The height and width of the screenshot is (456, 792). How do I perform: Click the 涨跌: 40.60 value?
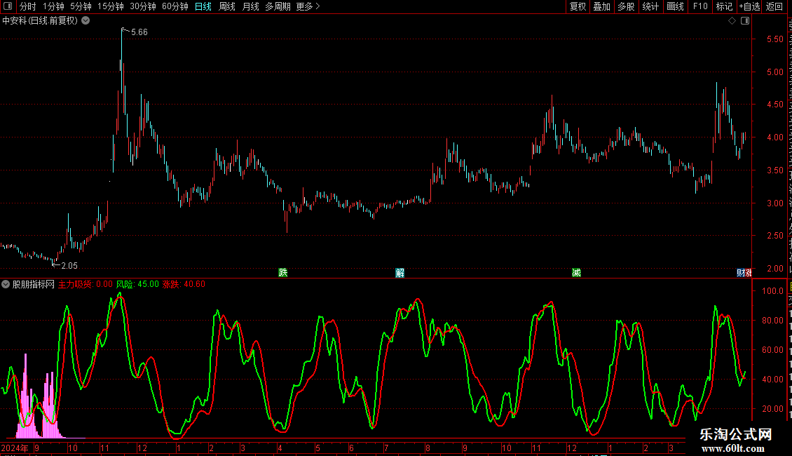pyautogui.click(x=184, y=284)
